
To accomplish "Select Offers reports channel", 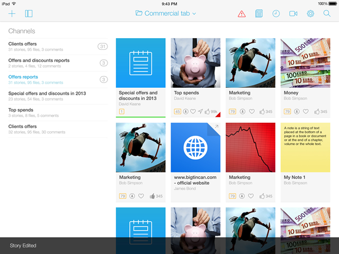I will click(58, 79).
